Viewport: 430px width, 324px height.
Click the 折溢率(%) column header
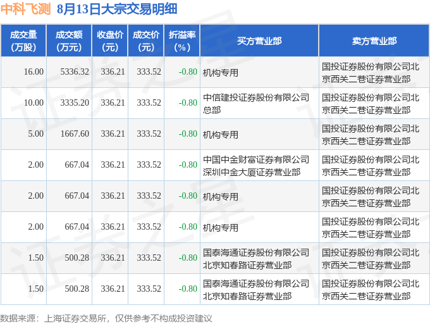182,41
